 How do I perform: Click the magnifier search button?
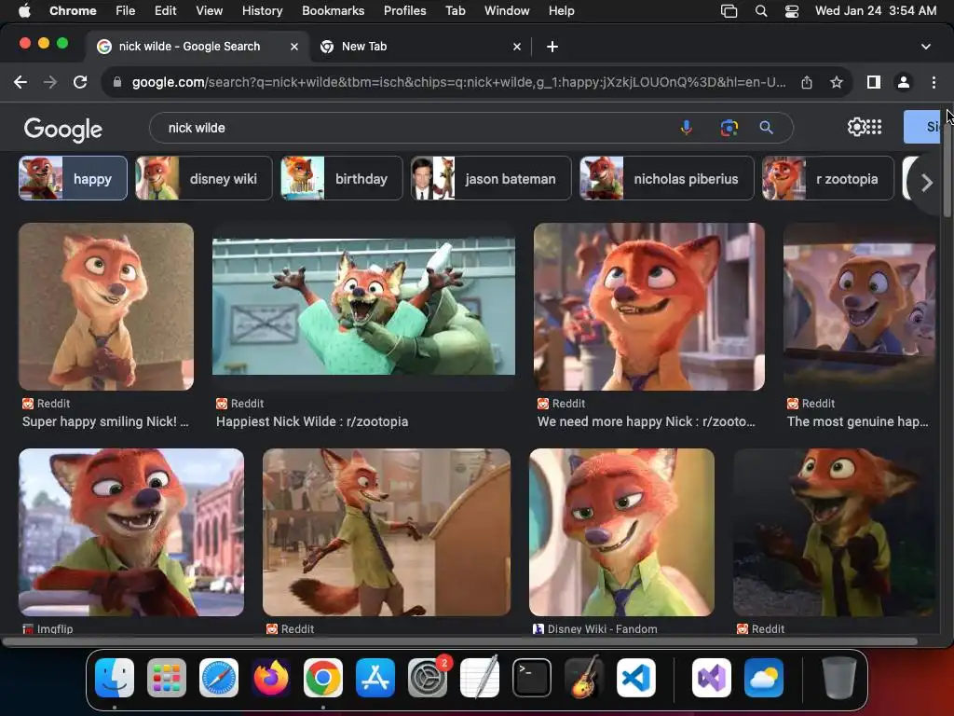coord(766,128)
